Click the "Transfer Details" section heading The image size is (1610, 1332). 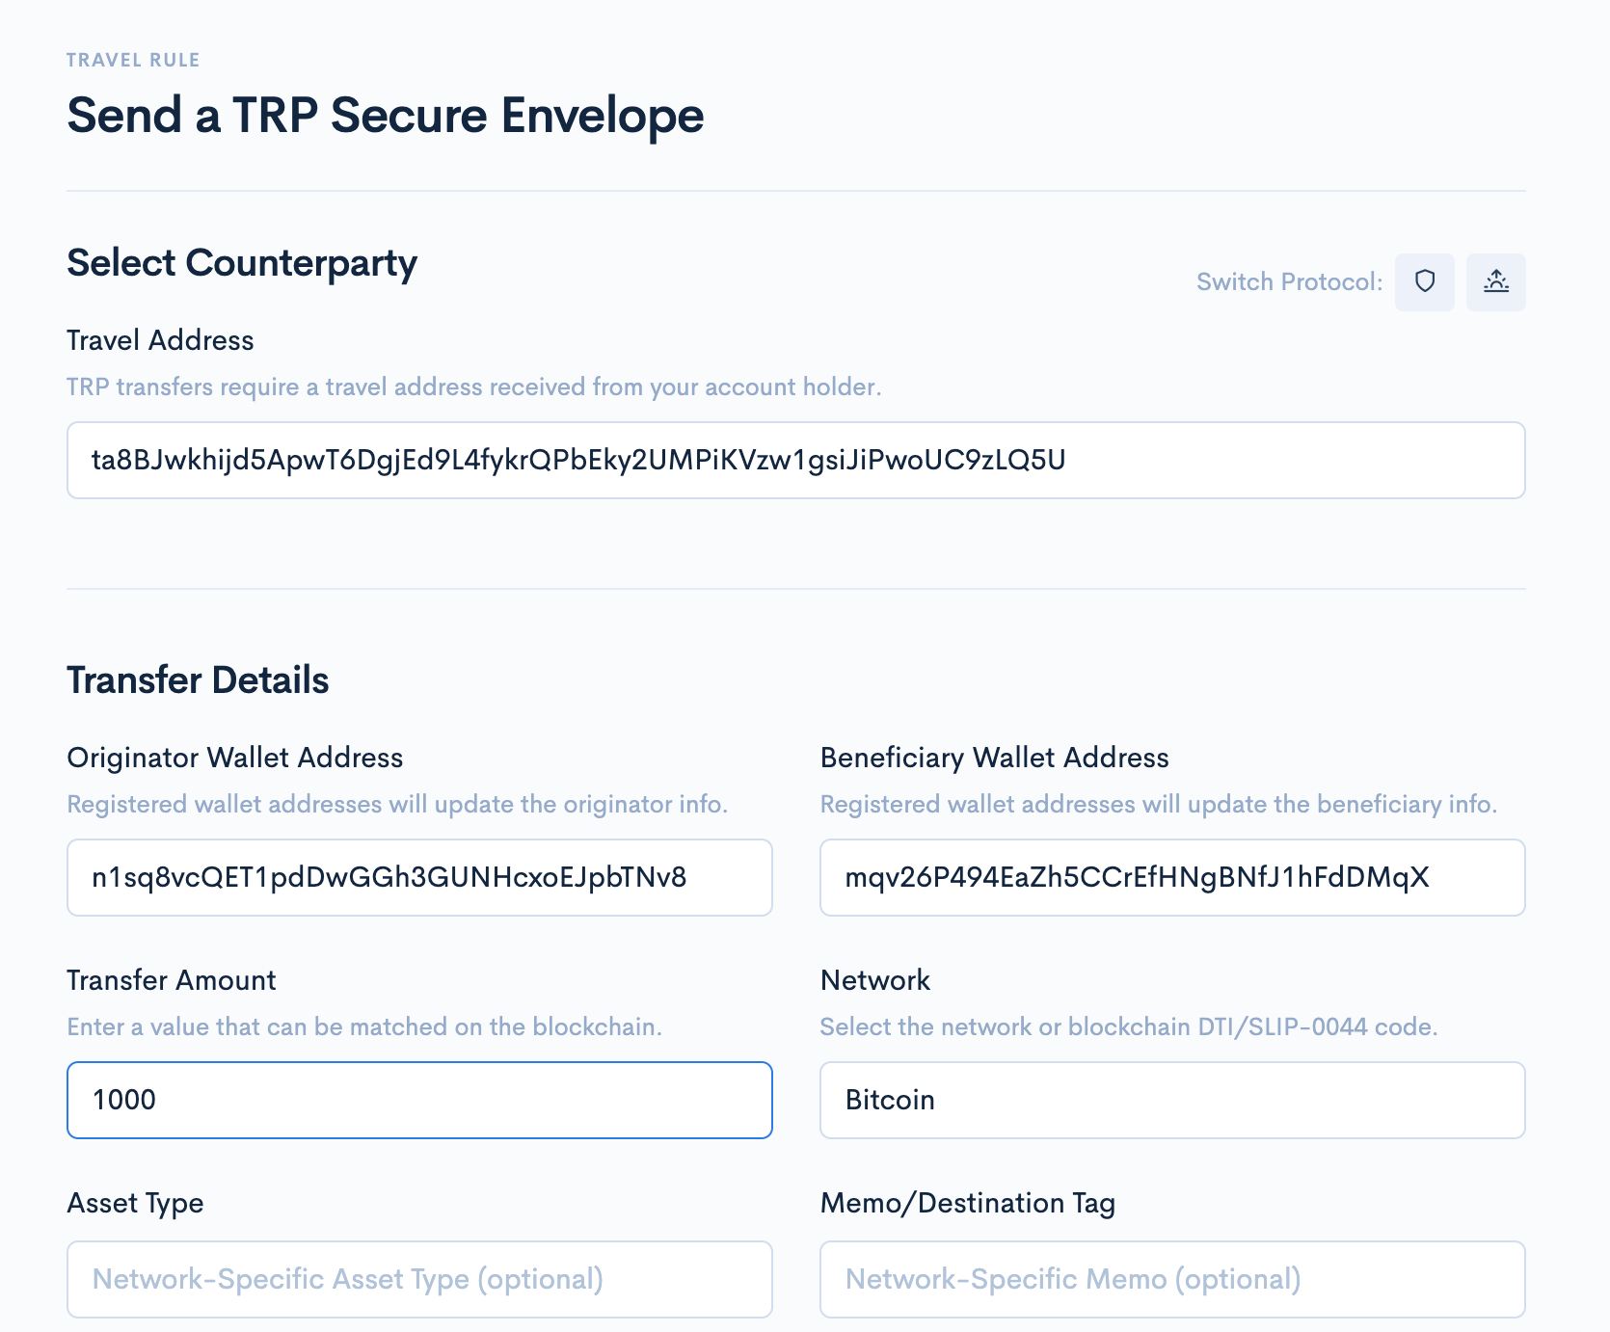point(198,679)
